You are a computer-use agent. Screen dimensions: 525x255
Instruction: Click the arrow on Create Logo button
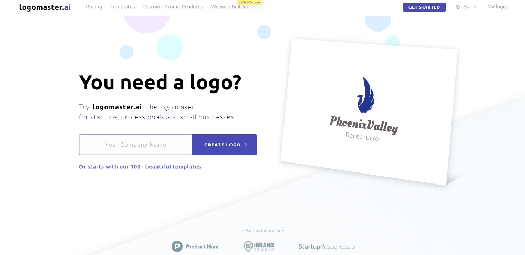pos(246,145)
